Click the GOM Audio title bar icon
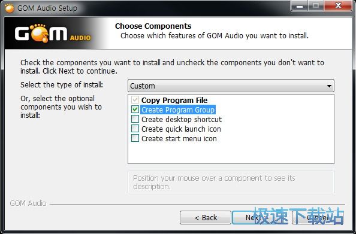This screenshot has height=234, width=356. click(x=10, y=8)
